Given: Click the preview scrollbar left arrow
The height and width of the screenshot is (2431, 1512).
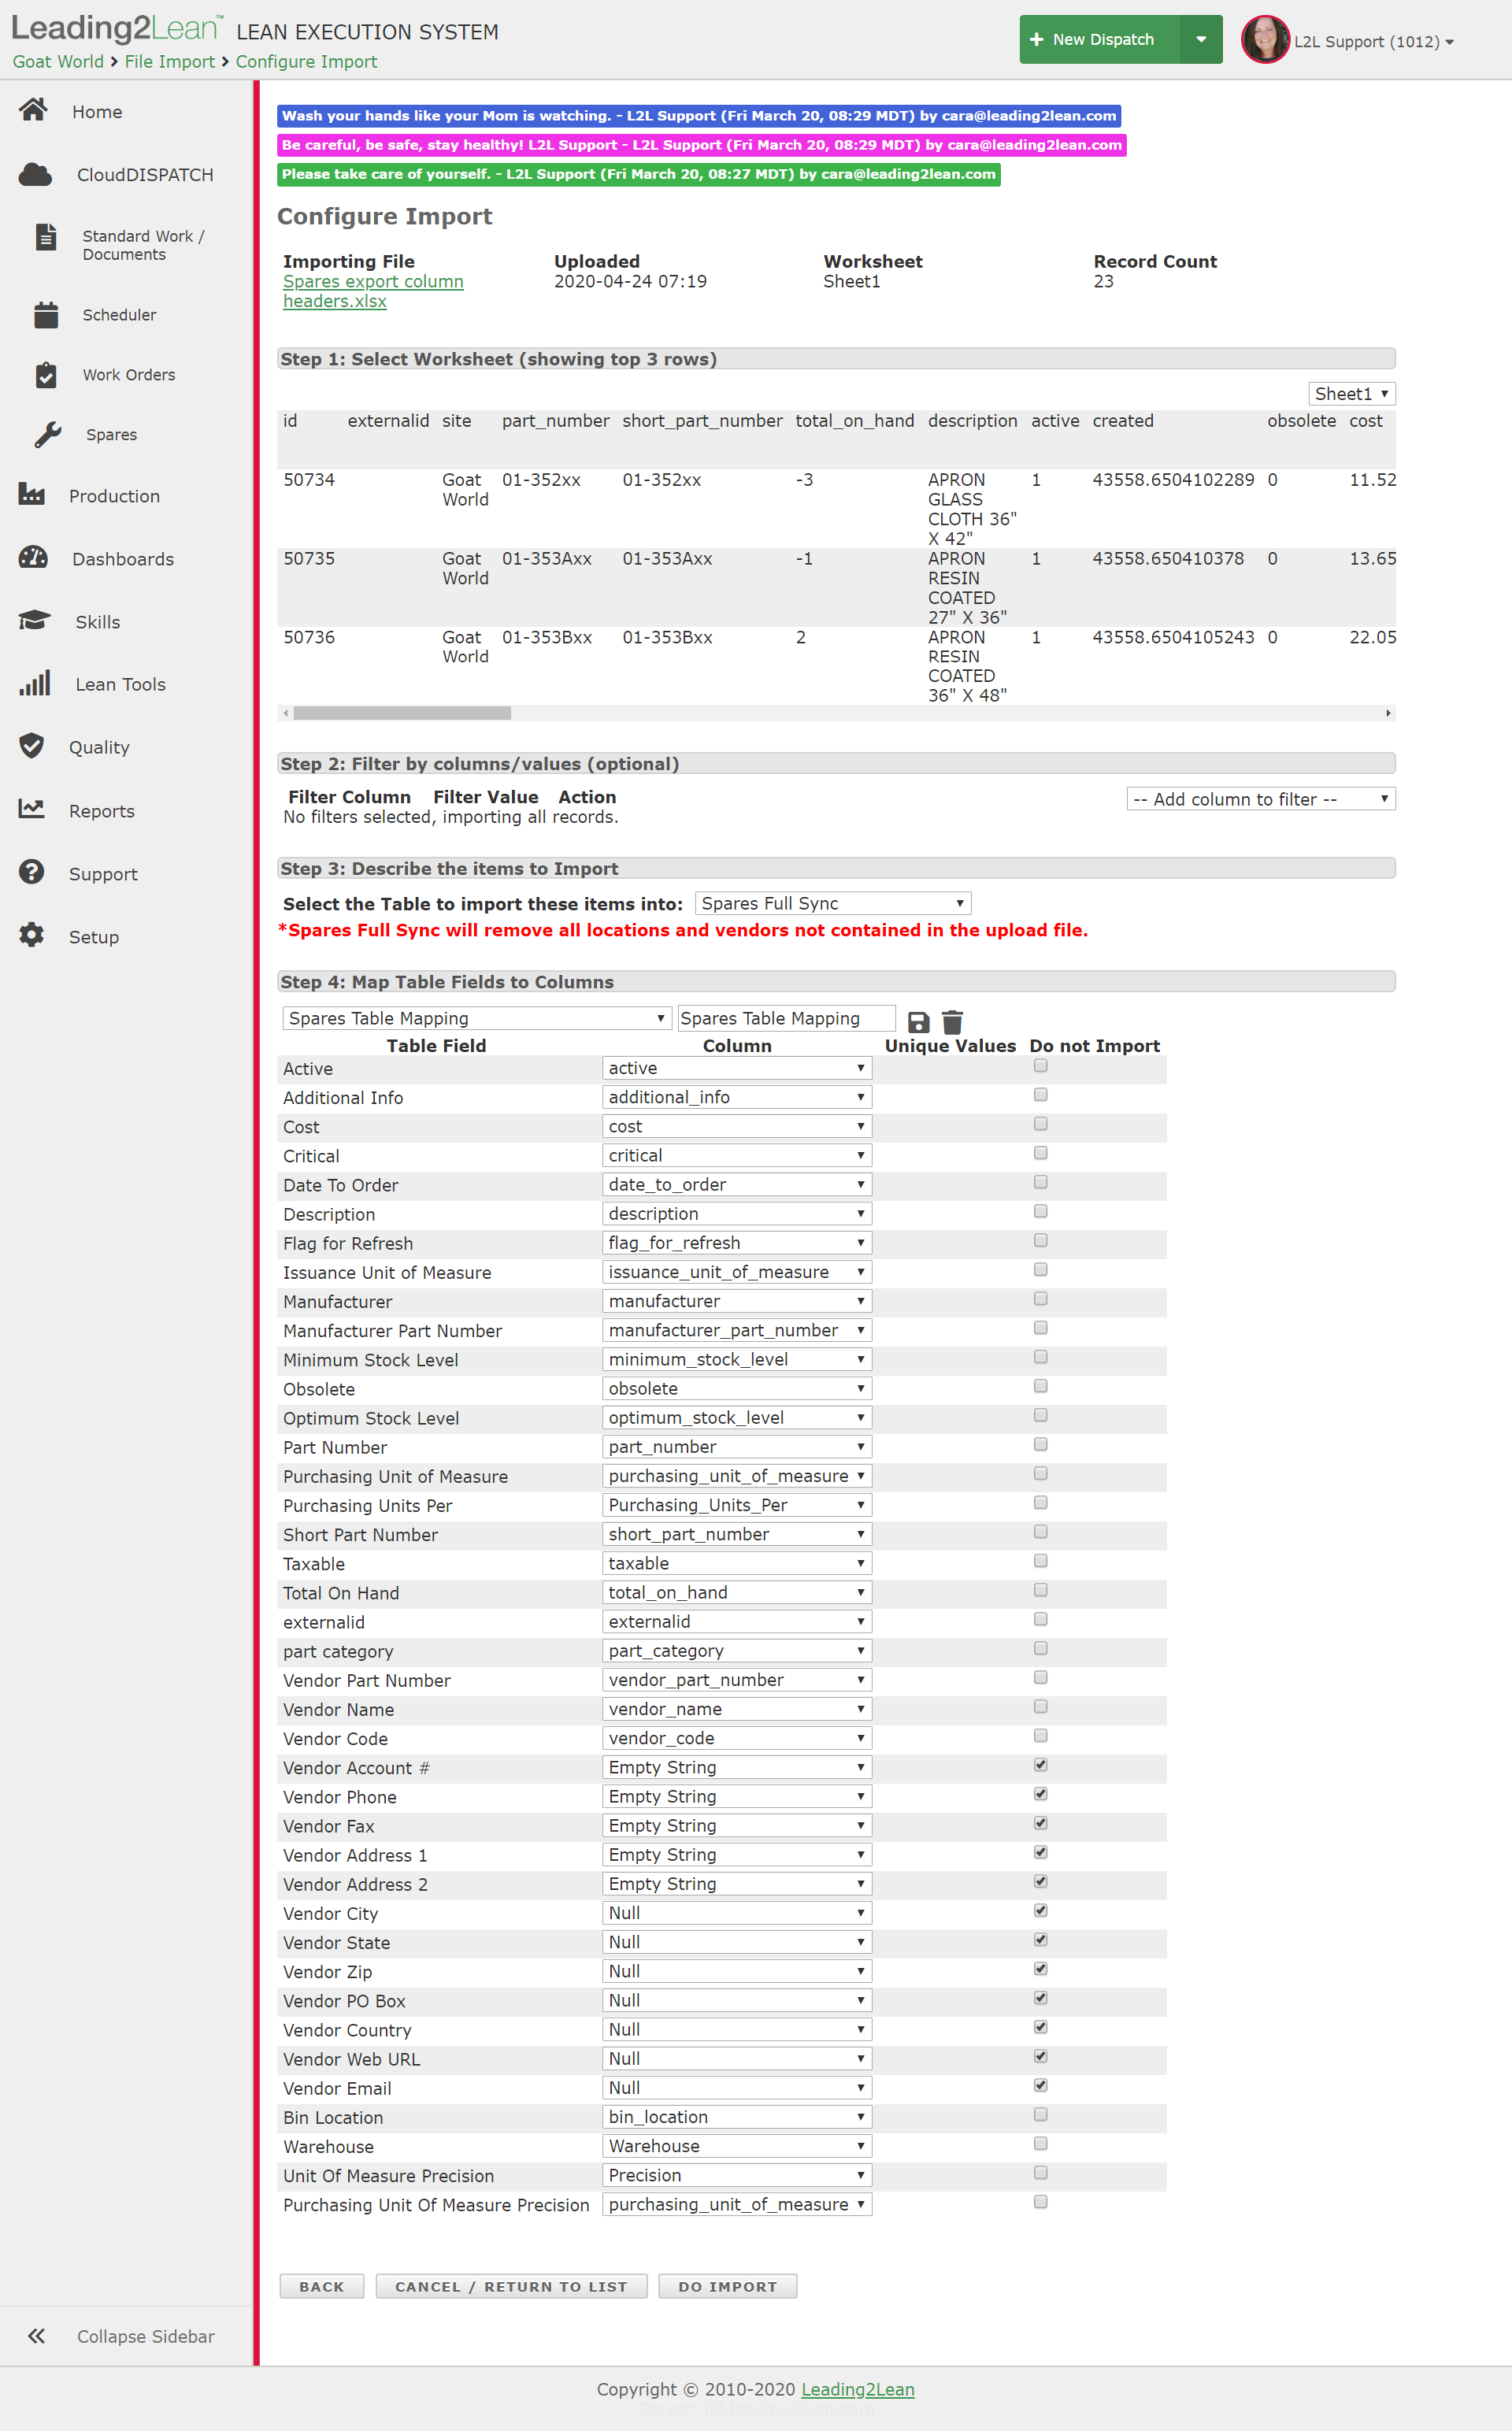Looking at the screenshot, I should coord(286,713).
